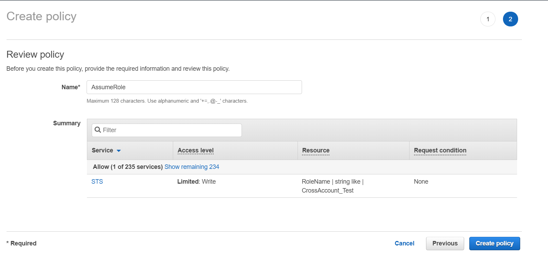Open the Show remaining 234 link
548x265 pixels.
click(192, 167)
